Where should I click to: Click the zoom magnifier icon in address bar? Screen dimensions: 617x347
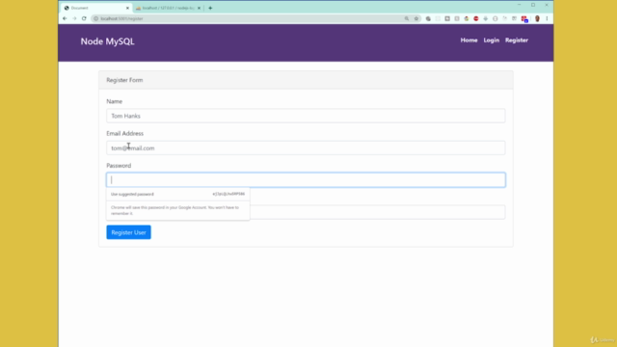(x=407, y=18)
